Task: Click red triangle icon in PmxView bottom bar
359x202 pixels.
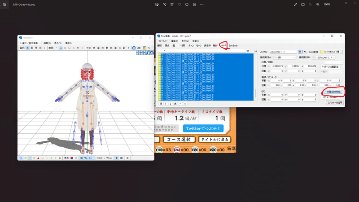Action: pos(38,158)
